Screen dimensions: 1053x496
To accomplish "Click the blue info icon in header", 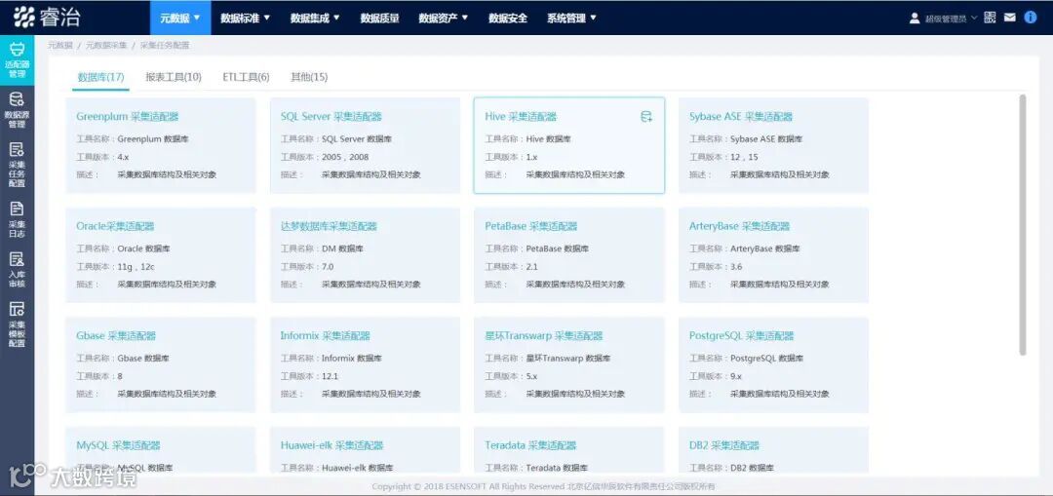I will pos(1031,18).
